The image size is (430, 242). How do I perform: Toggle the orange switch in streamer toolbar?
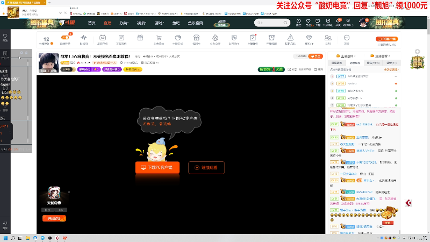(x=65, y=37)
